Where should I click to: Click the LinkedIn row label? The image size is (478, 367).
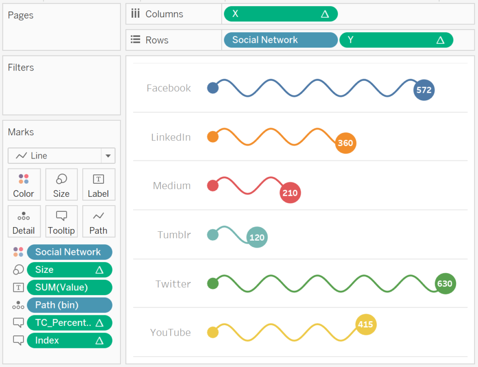pos(171,137)
